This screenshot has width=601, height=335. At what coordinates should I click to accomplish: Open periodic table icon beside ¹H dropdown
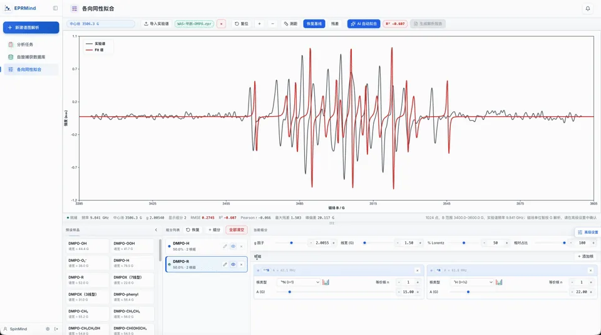499,282
